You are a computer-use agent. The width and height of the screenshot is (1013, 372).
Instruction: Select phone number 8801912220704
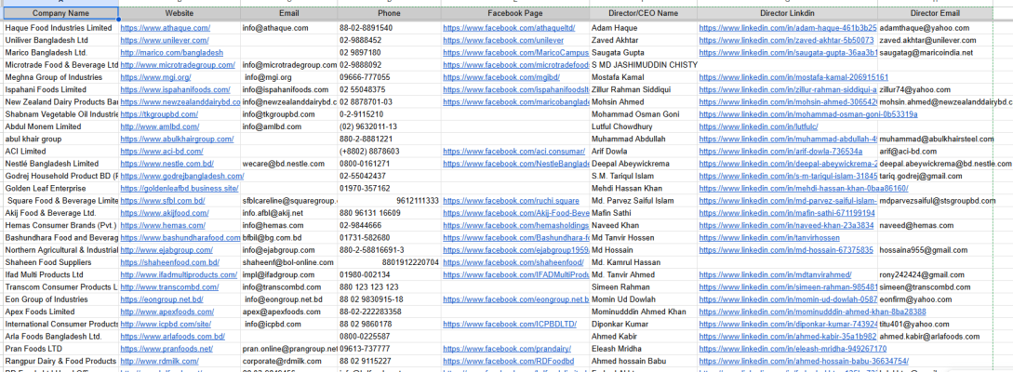[x=389, y=262]
